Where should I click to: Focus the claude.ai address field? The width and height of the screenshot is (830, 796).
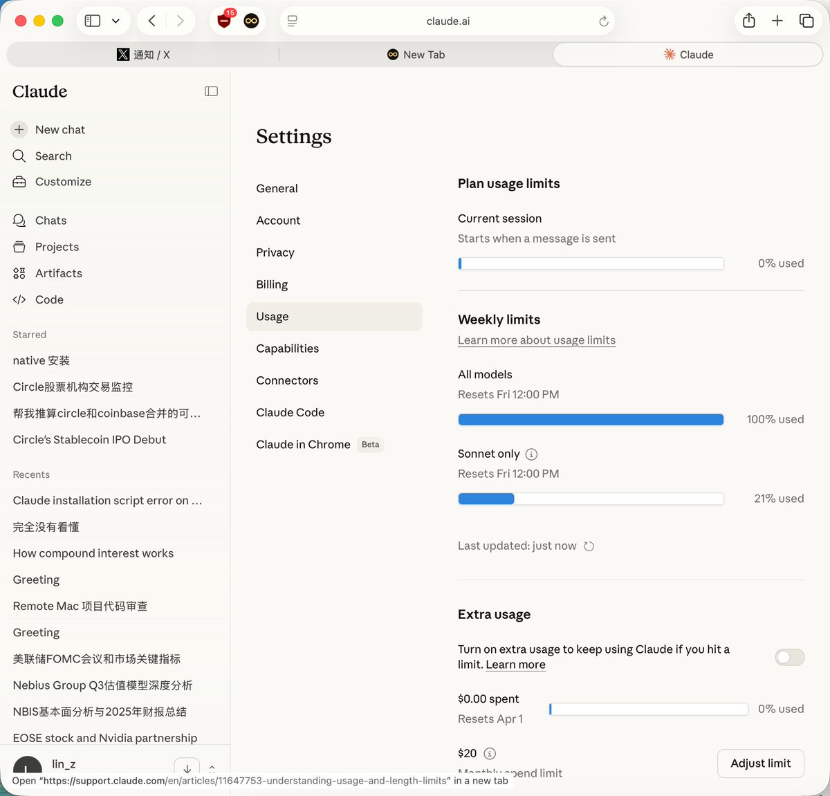[448, 21]
